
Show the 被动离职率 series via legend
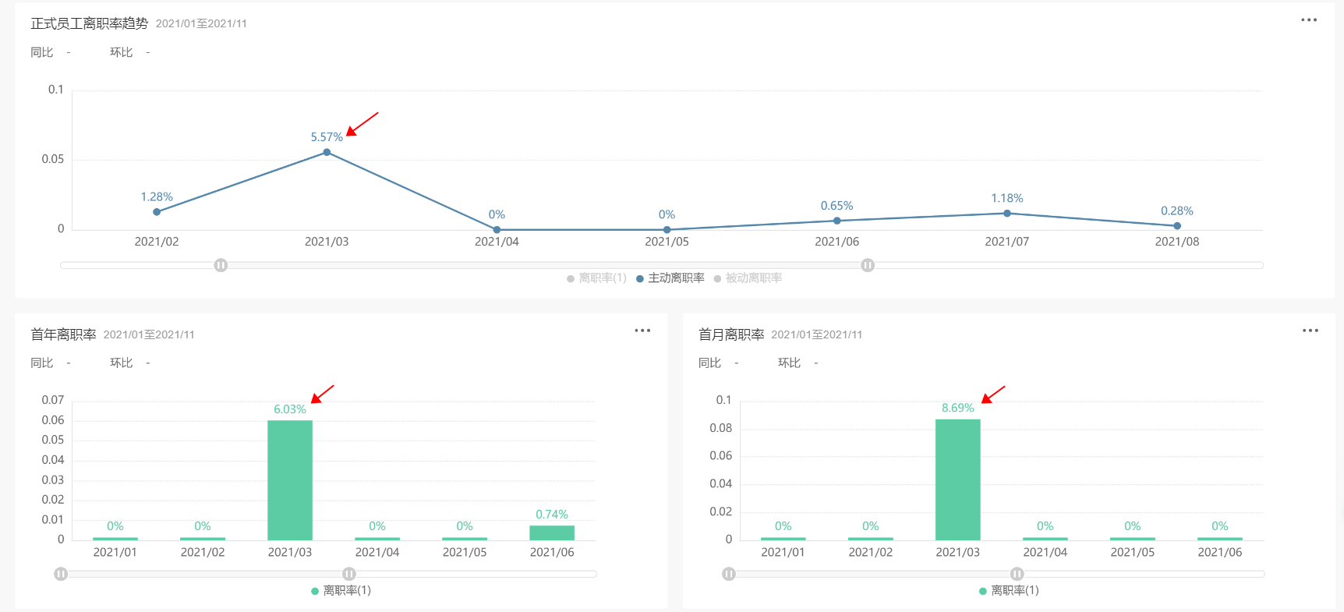pos(748,278)
